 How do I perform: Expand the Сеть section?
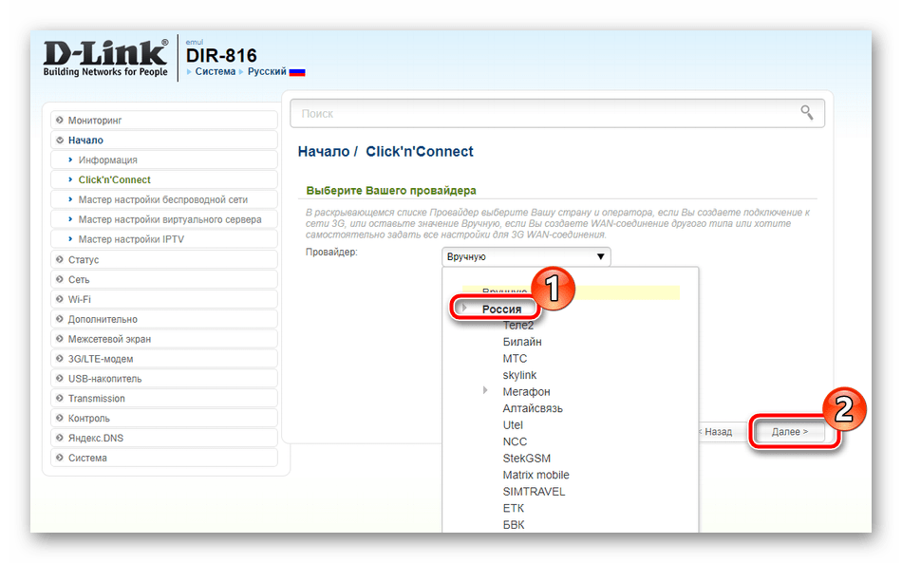(x=164, y=279)
